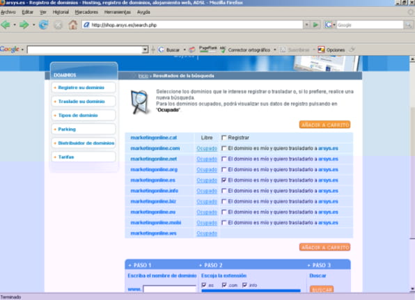Click the www. domain name input field
Viewport: 415px width, 300px height.
169,289
